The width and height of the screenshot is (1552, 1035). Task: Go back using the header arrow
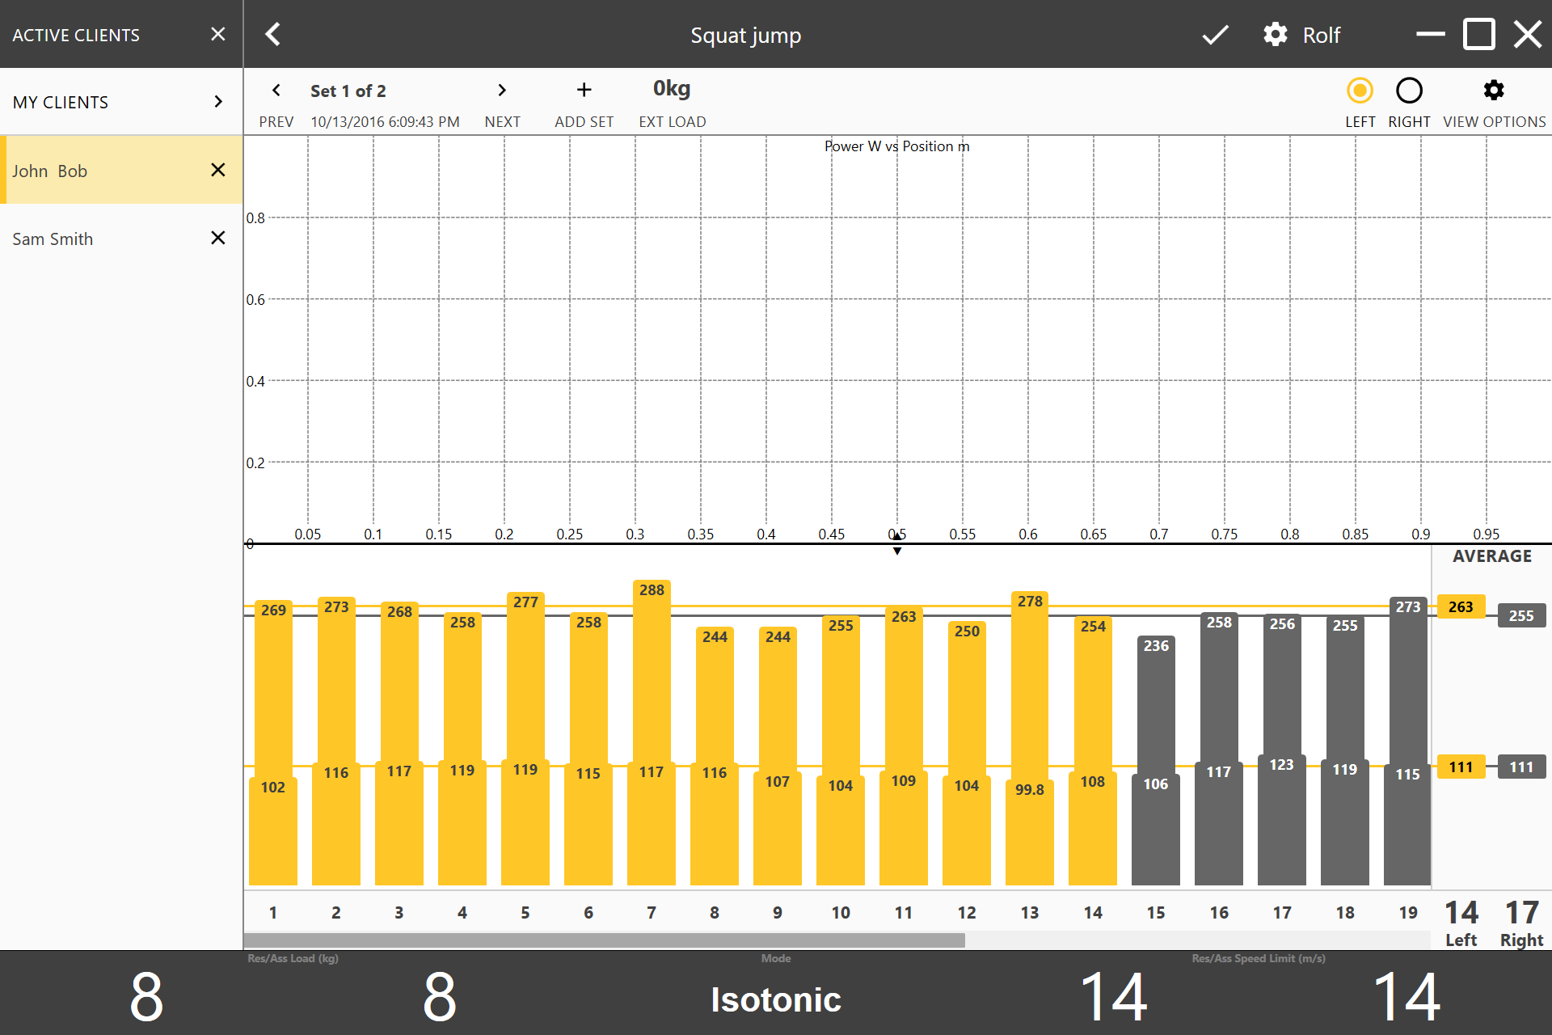[273, 35]
